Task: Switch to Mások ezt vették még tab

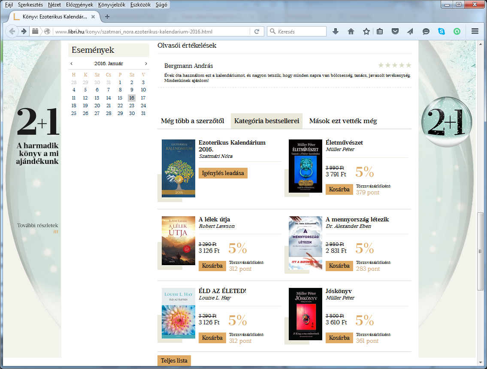Action: pyautogui.click(x=343, y=121)
